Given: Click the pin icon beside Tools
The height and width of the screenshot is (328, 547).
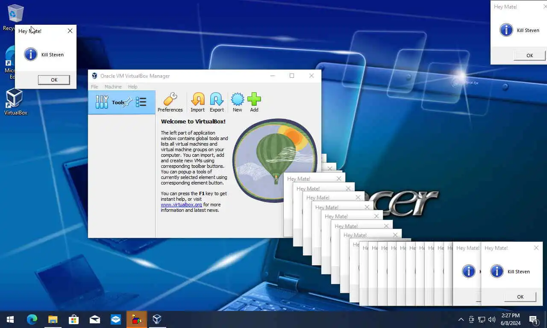Looking at the screenshot, I should (x=128, y=102).
